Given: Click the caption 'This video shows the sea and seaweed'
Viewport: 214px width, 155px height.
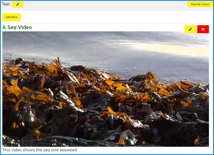Looking at the screenshot, I should (x=39, y=150).
